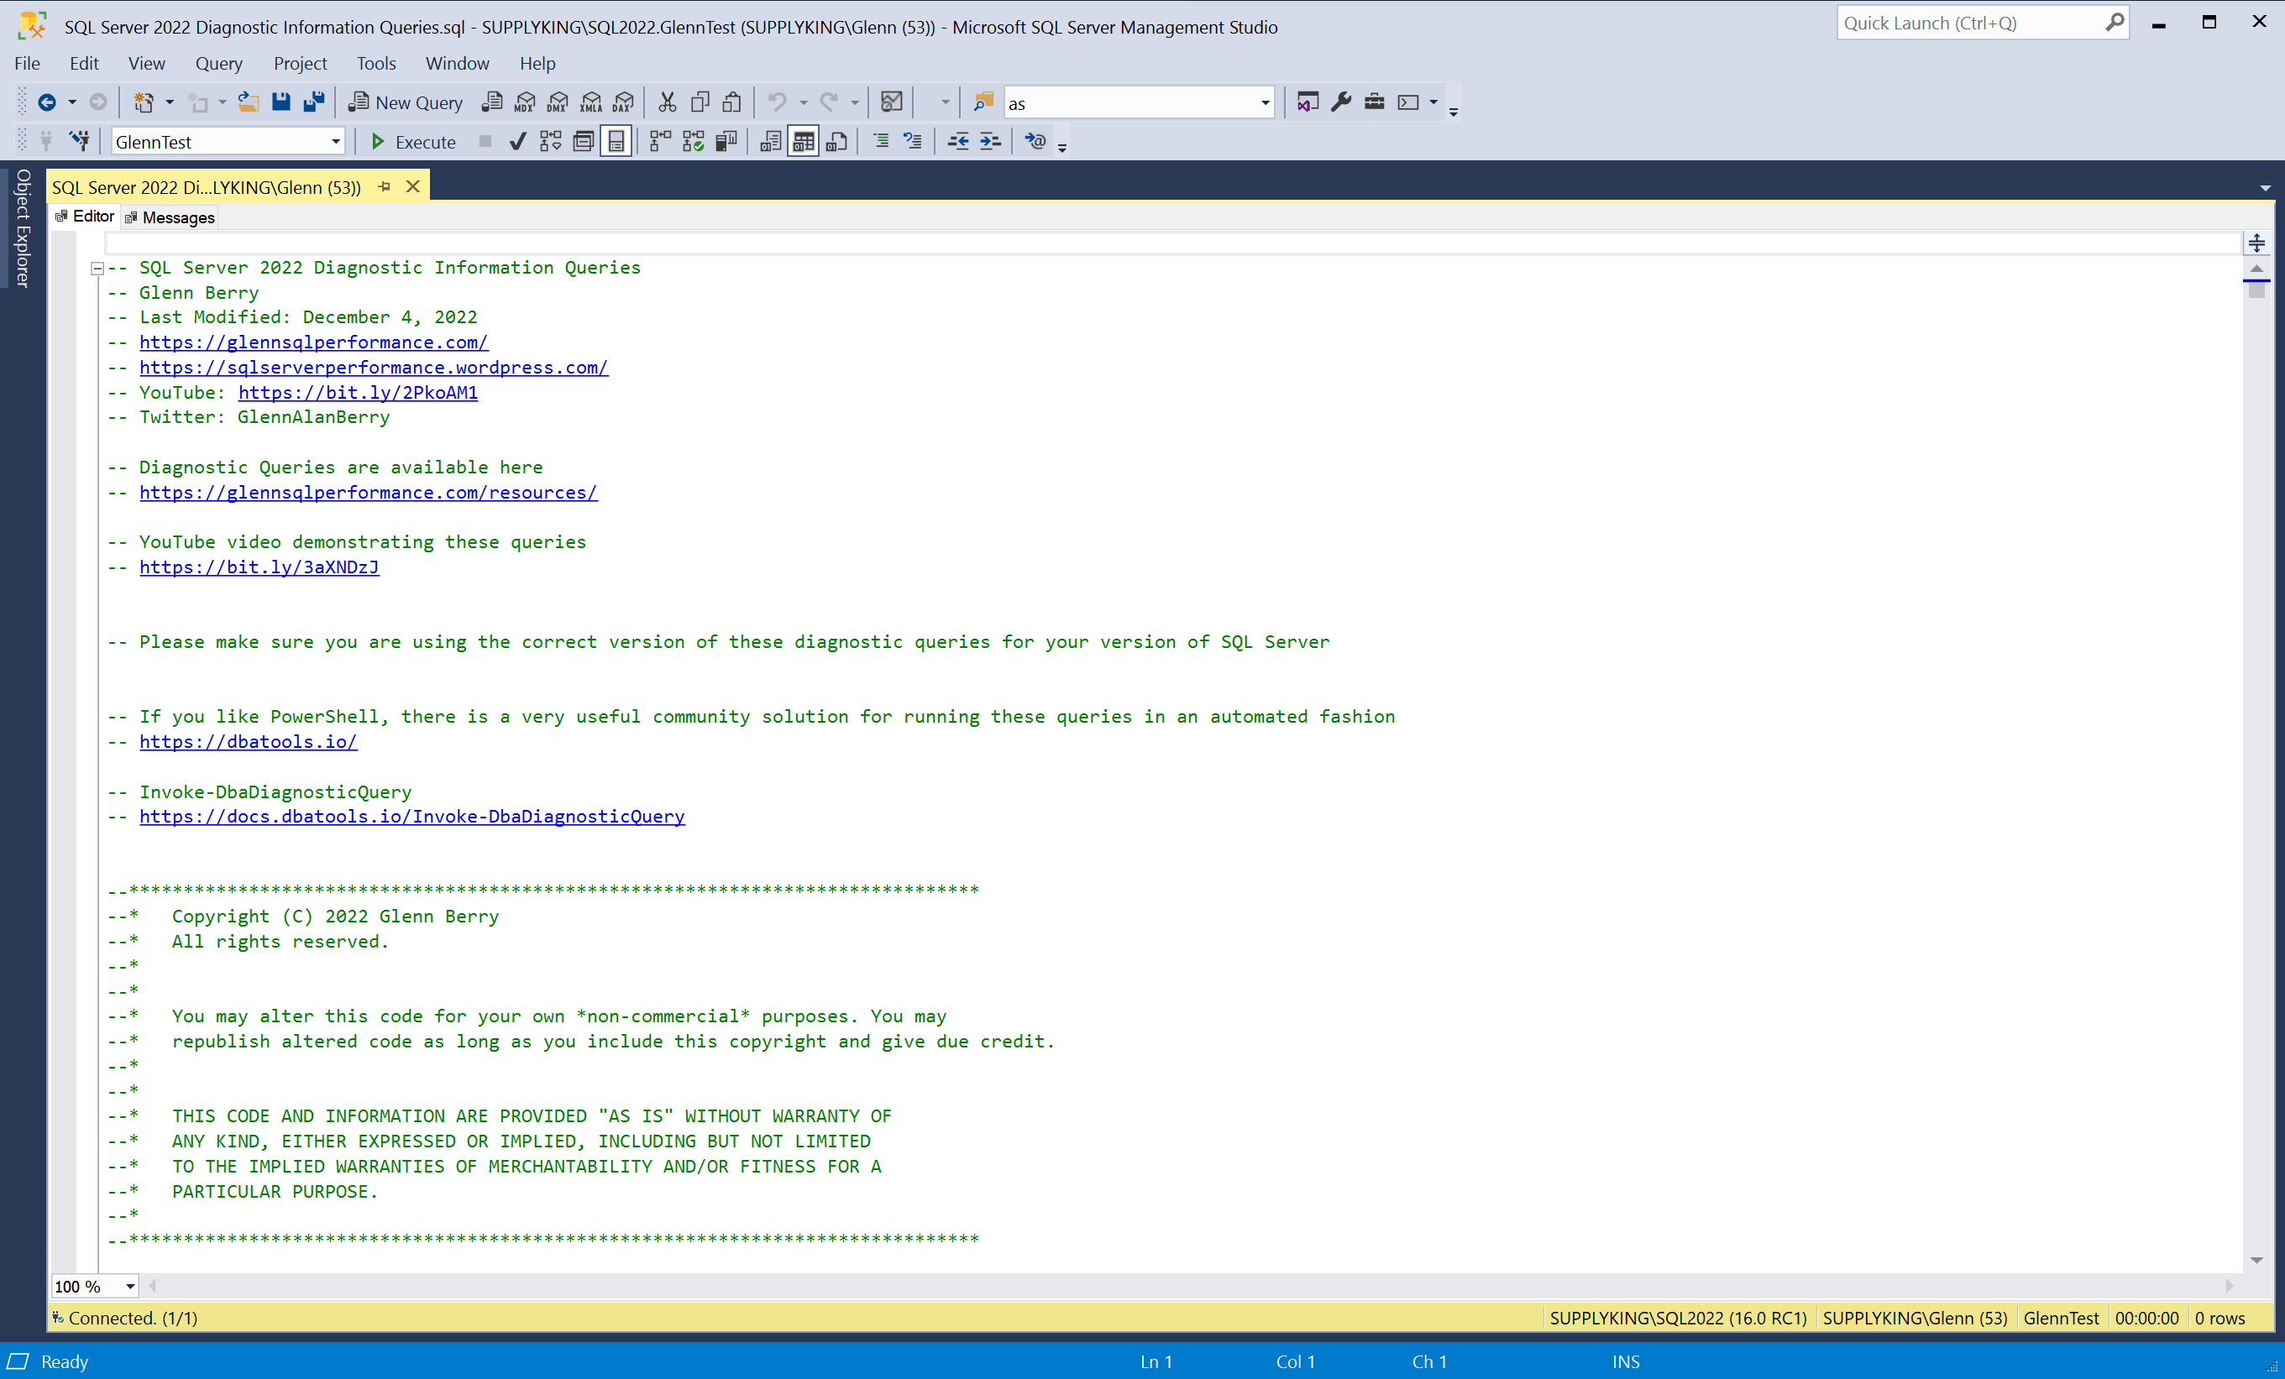Click the Properties wrench icon

coord(1341,102)
